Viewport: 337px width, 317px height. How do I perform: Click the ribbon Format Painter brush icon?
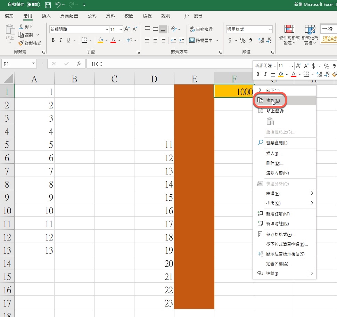(x=21, y=43)
